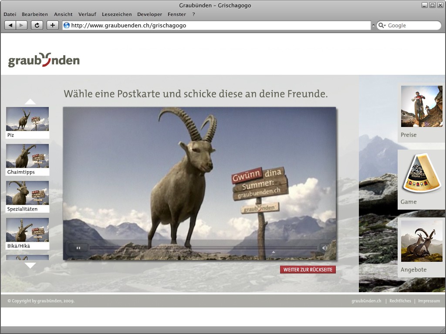Click the downward arrow below postcard thumbnails
The height and width of the screenshot is (334, 446).
click(30, 266)
